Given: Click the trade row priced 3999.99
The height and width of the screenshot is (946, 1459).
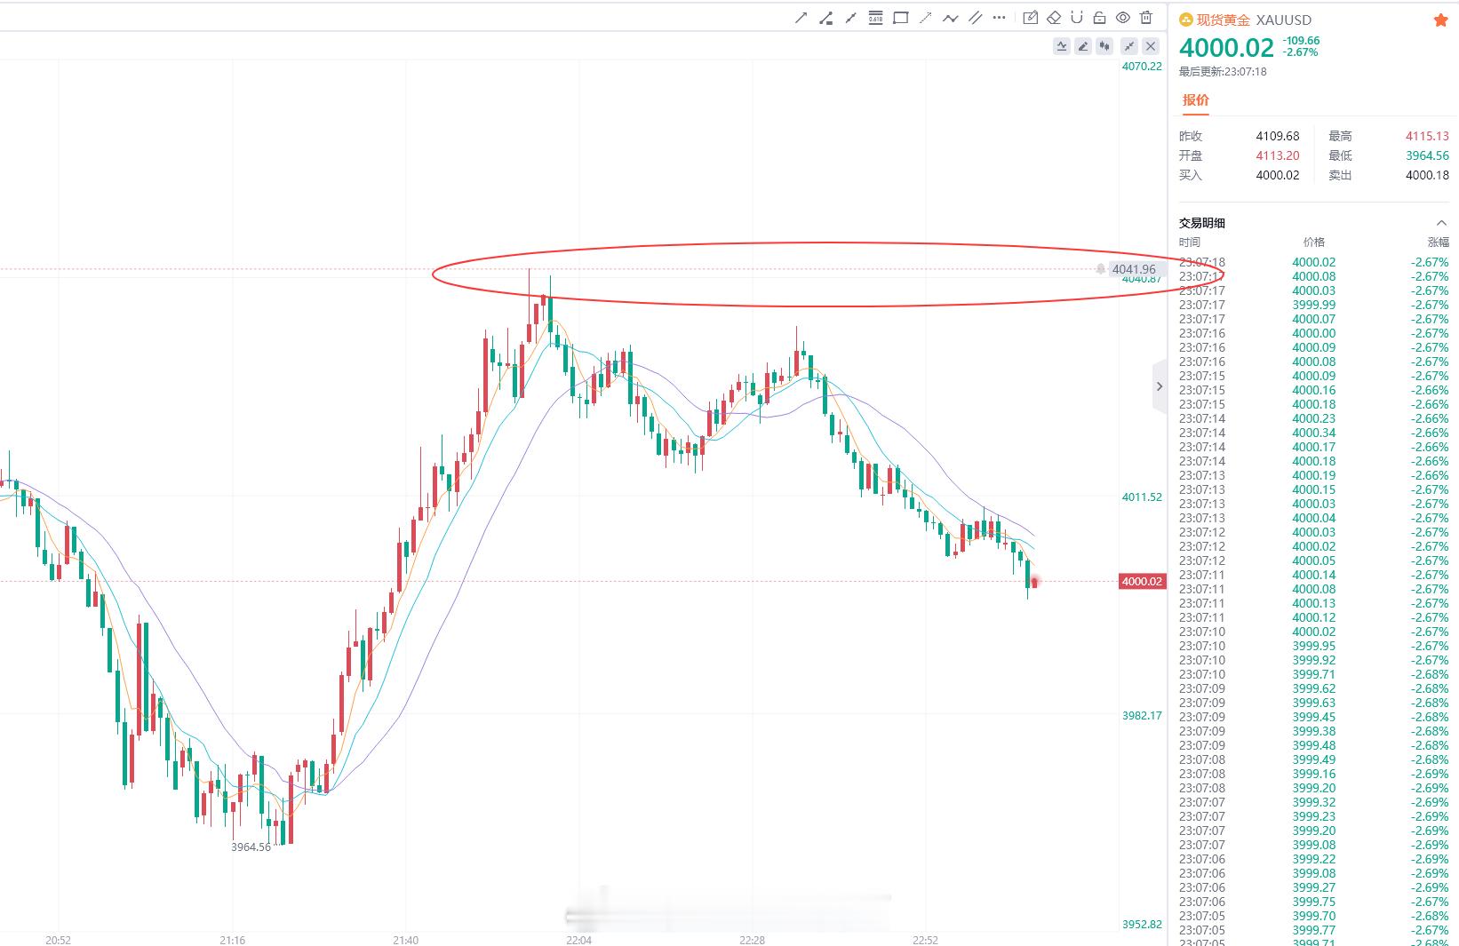Looking at the screenshot, I should pos(1313,305).
